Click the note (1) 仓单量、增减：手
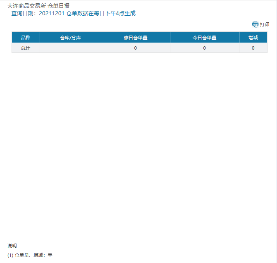Image resolution: width=277 pixels, height=263 pixels. 30,255
